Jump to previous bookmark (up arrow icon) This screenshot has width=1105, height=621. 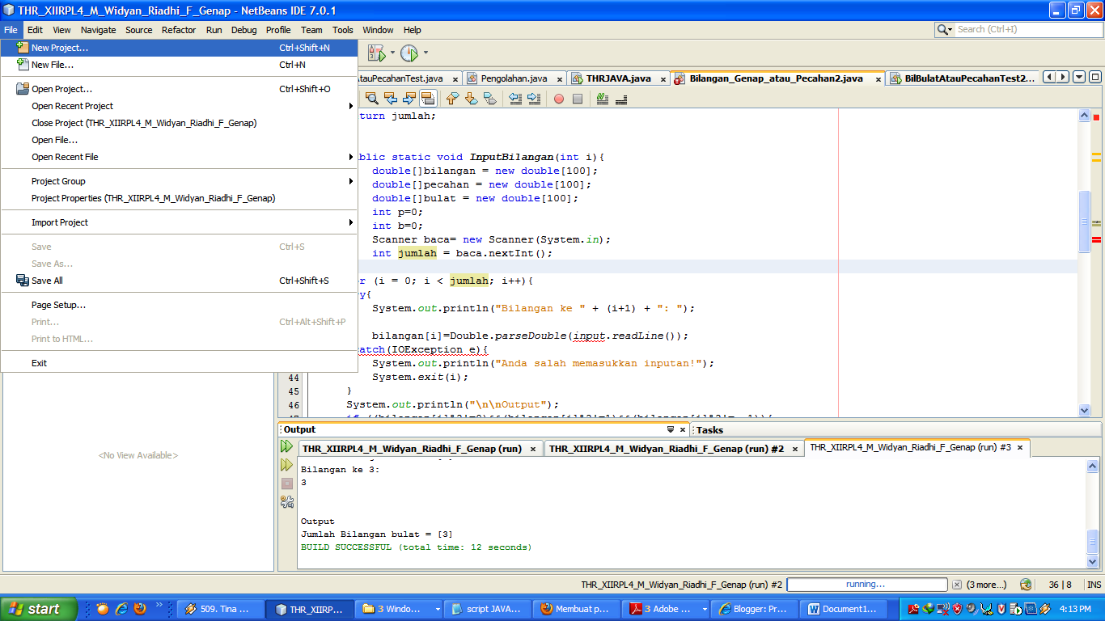tap(451, 99)
